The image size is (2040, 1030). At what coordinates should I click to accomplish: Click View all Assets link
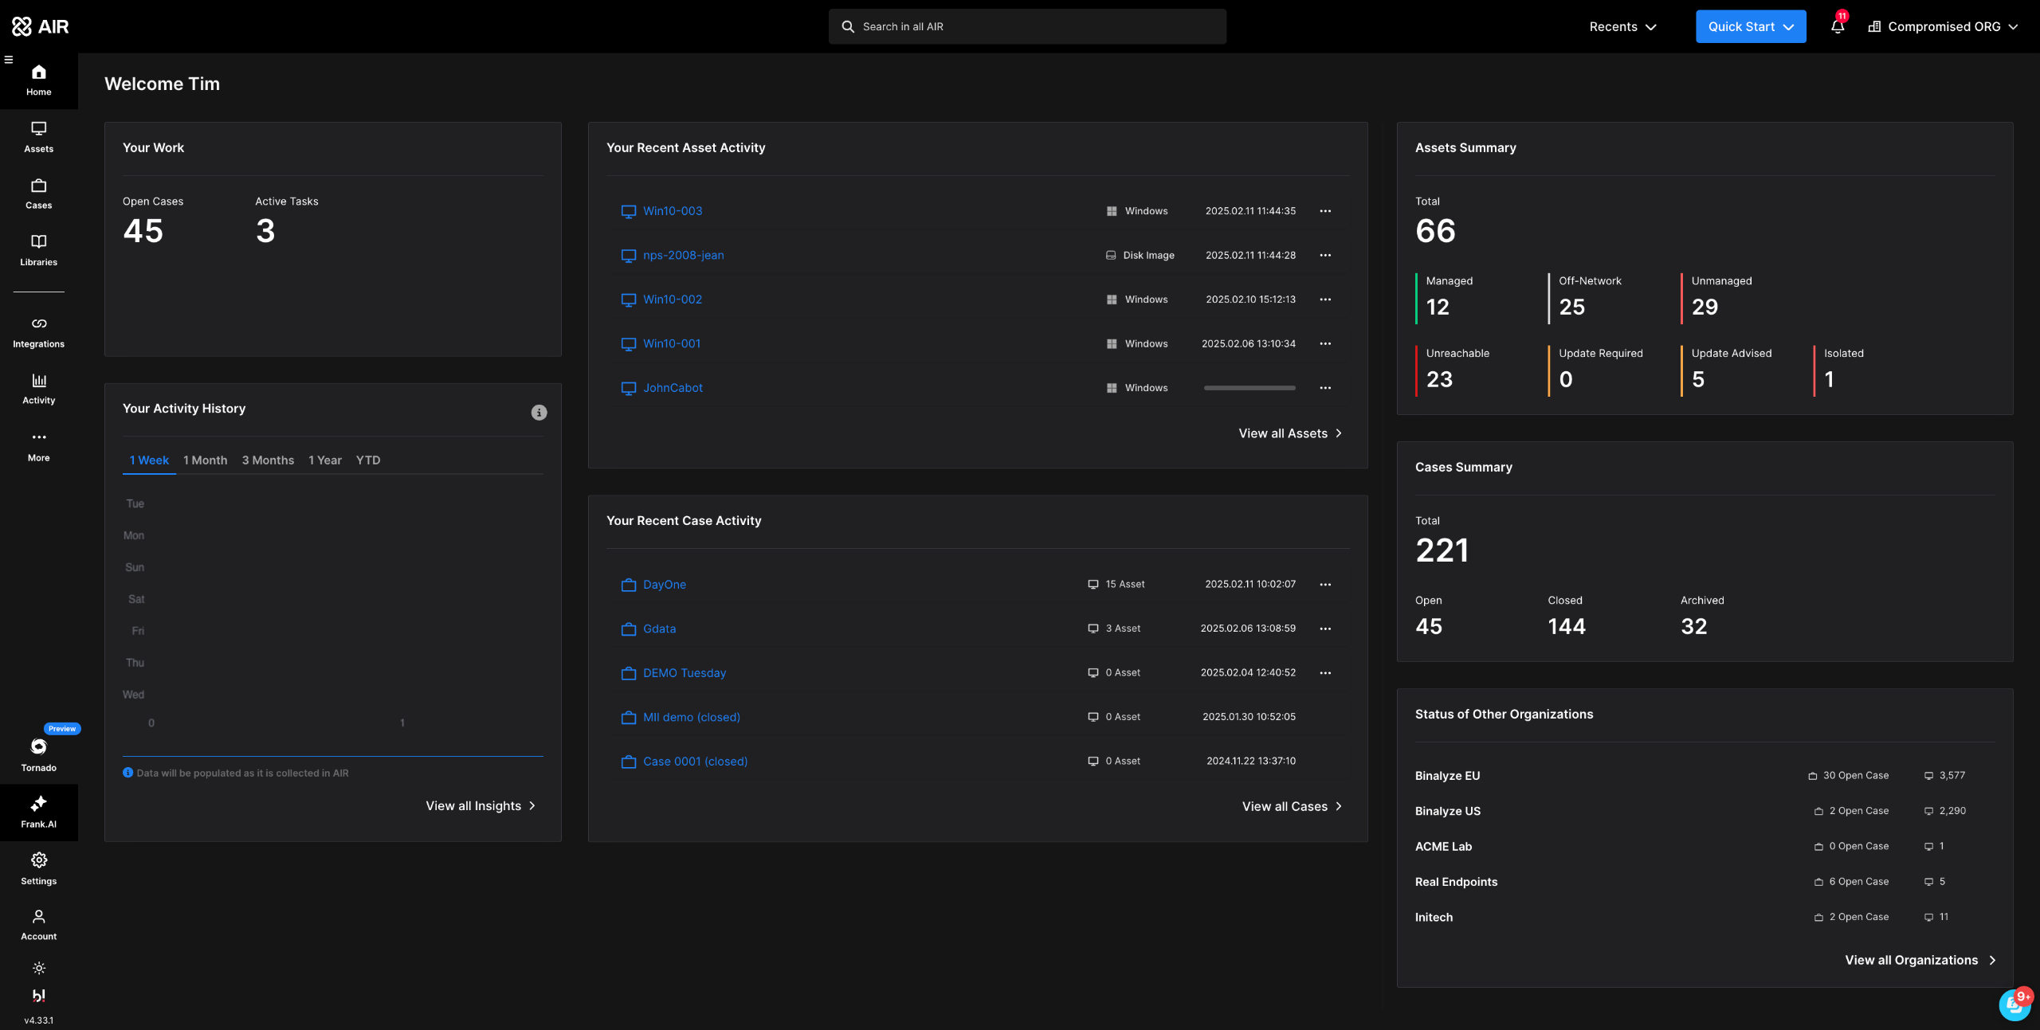coord(1289,433)
